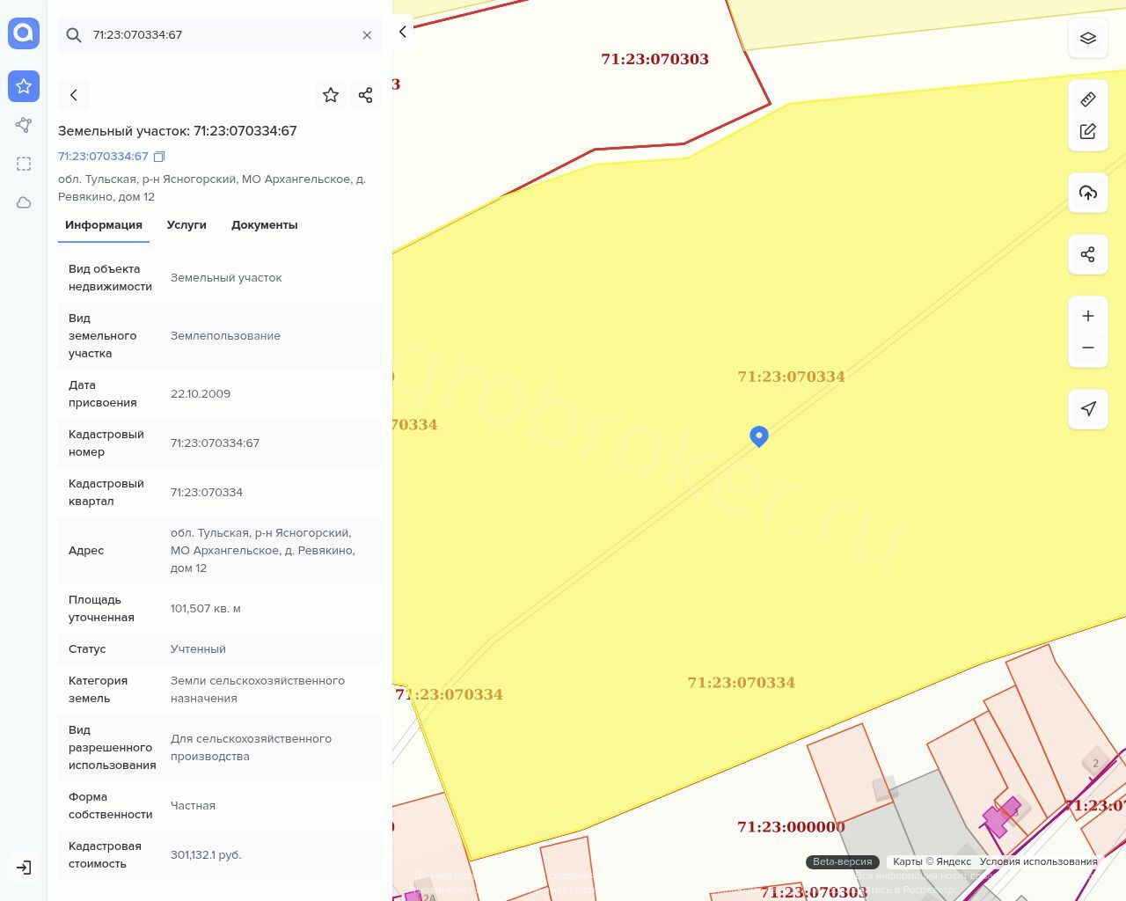This screenshot has height=901, width=1126.
Task: Clear the search field text
Action: (x=367, y=35)
